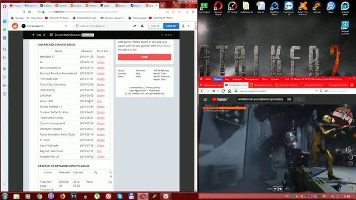The width and height of the screenshot is (356, 200).
Task: Reload the Reddit page in Opera
Action: tap(23, 12)
